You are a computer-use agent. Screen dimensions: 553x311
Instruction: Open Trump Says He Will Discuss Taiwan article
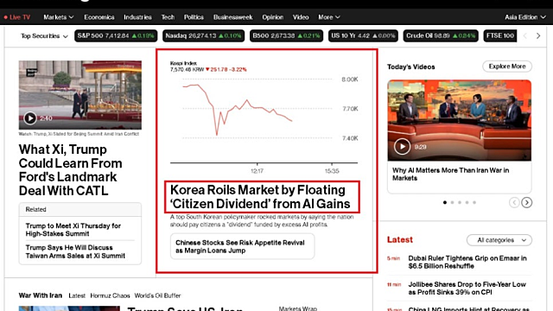(75, 251)
